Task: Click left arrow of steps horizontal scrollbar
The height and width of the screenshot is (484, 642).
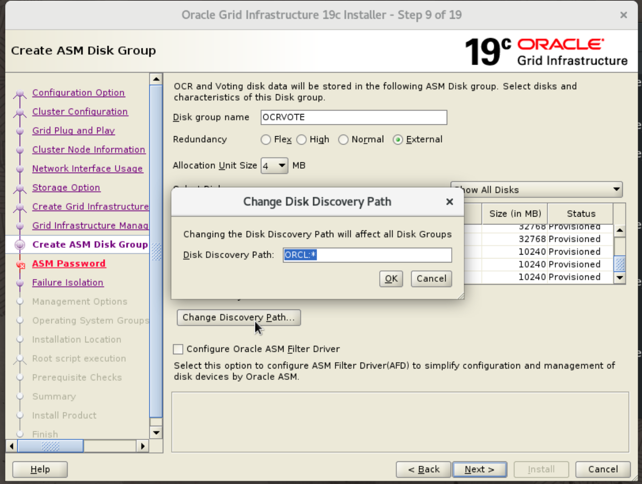Action: coord(11,446)
